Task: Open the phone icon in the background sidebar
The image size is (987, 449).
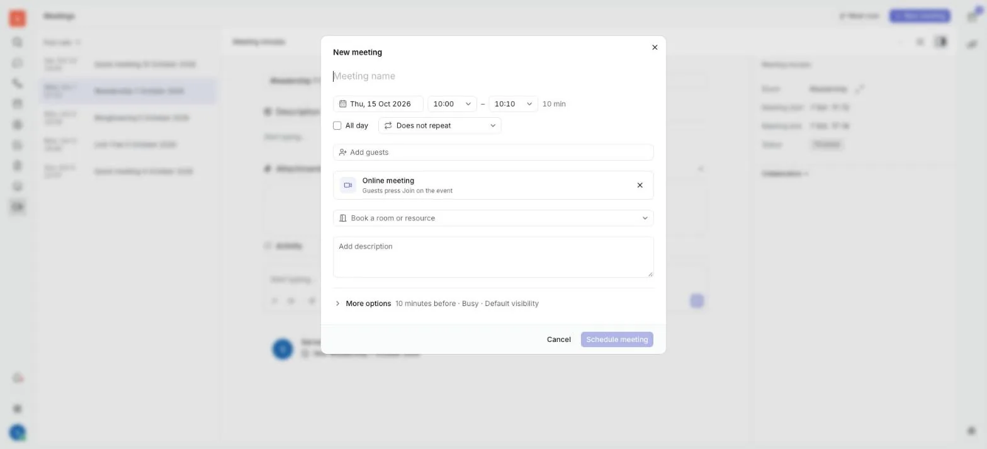Action: click(18, 83)
